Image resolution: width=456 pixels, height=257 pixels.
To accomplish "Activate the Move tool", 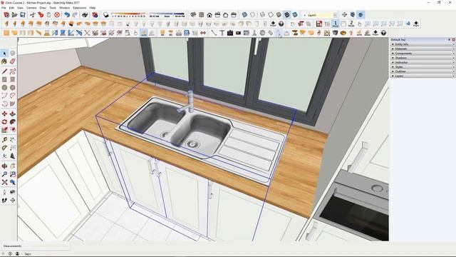I will pos(4,114).
